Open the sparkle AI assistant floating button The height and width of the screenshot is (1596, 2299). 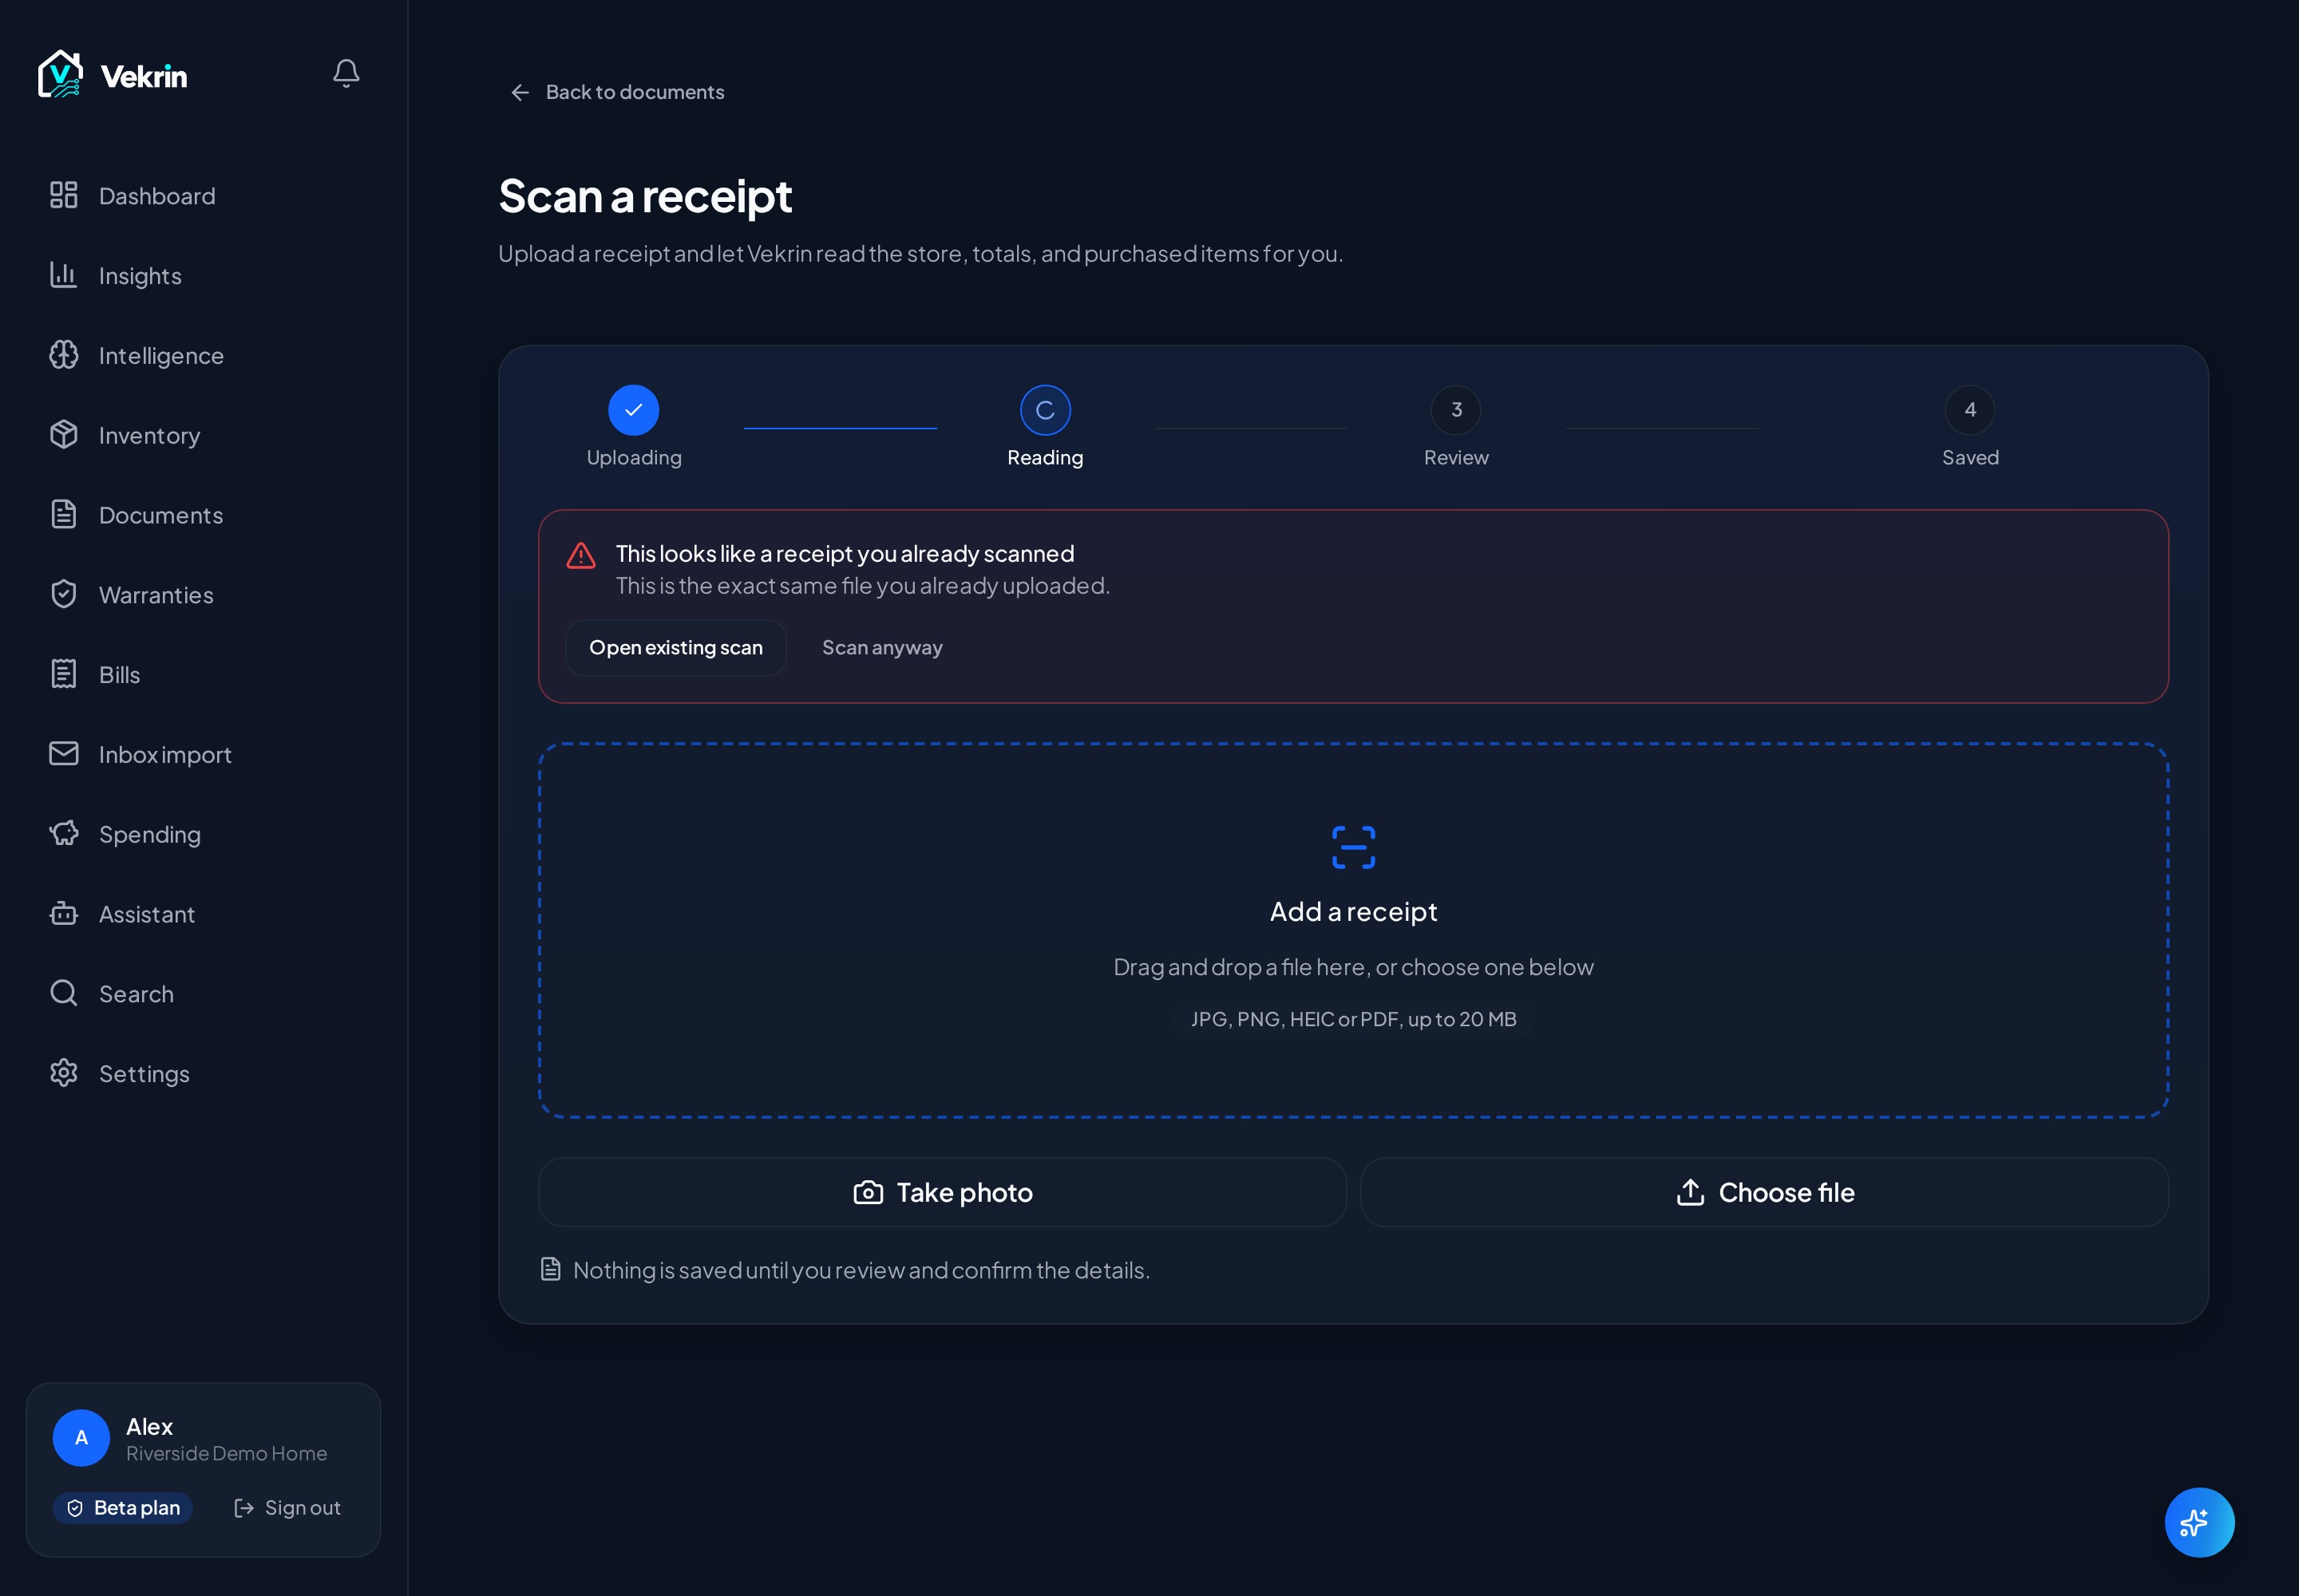(x=2199, y=1522)
